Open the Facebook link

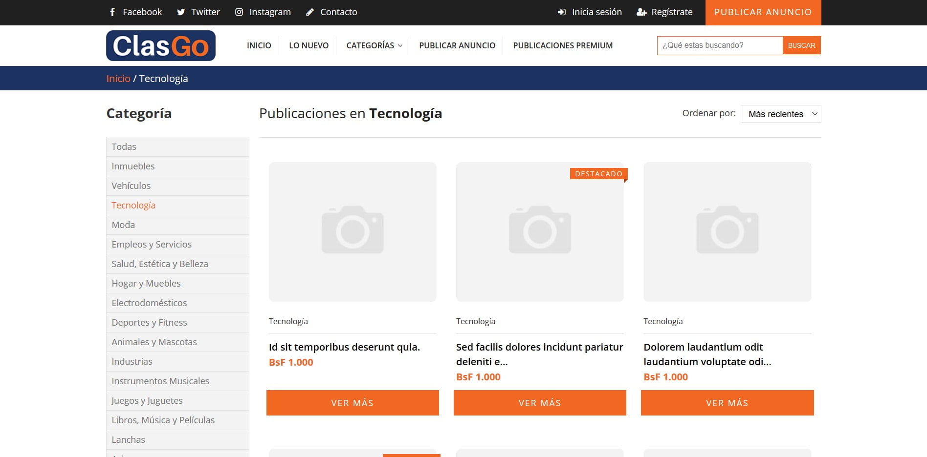pyautogui.click(x=142, y=12)
